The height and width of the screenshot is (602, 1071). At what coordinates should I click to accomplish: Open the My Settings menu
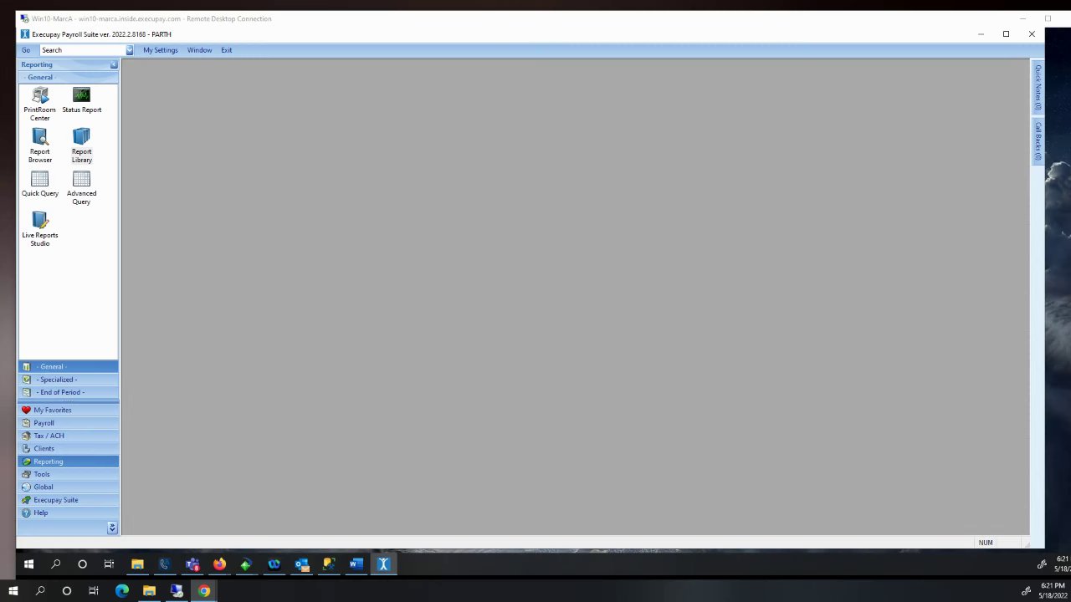pos(161,50)
